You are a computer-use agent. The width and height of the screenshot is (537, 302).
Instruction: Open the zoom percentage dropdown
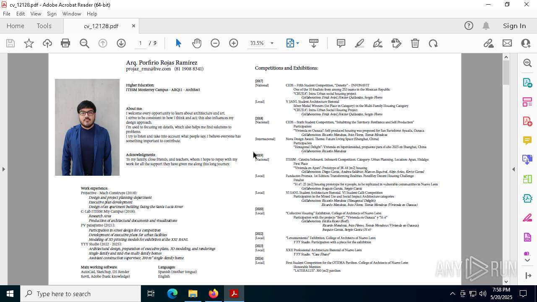click(272, 43)
